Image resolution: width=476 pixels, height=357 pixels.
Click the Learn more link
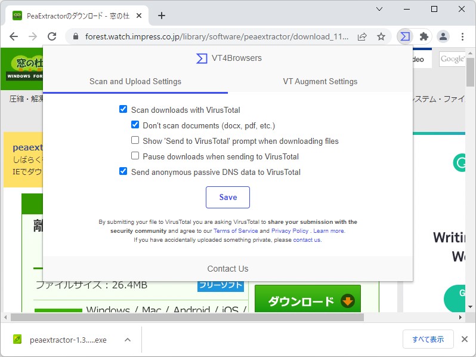(x=329, y=231)
